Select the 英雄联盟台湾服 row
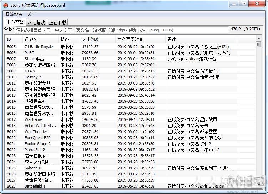268x194 pixels. (130, 89)
